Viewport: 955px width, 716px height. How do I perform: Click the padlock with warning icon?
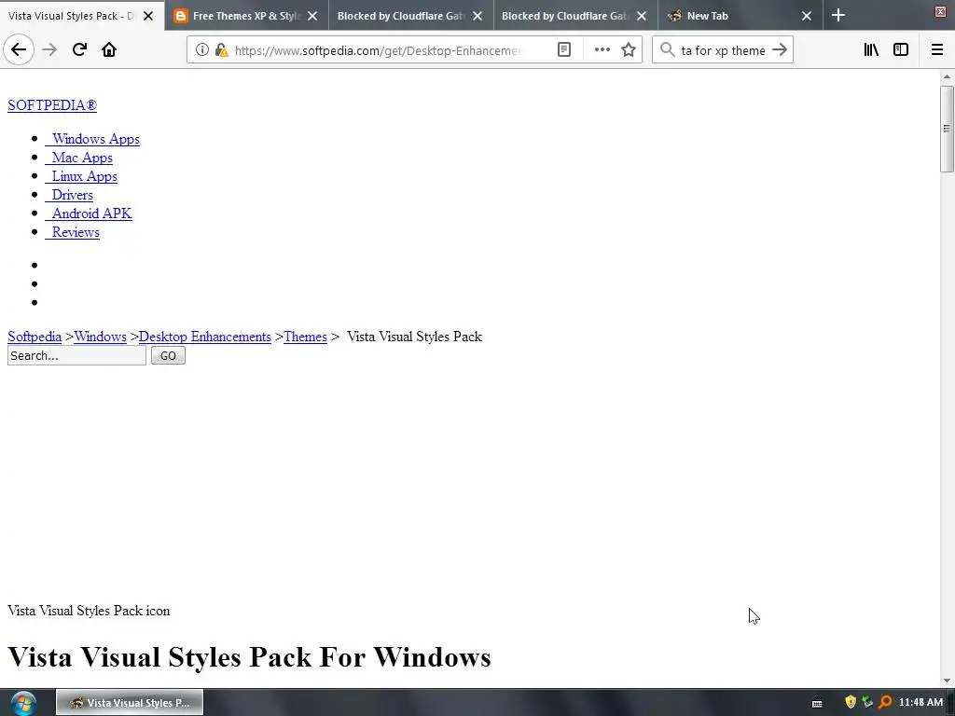click(x=221, y=50)
